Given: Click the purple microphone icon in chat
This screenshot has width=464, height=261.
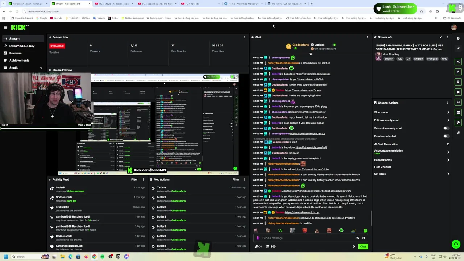Looking at the screenshot, I should (x=258, y=238).
